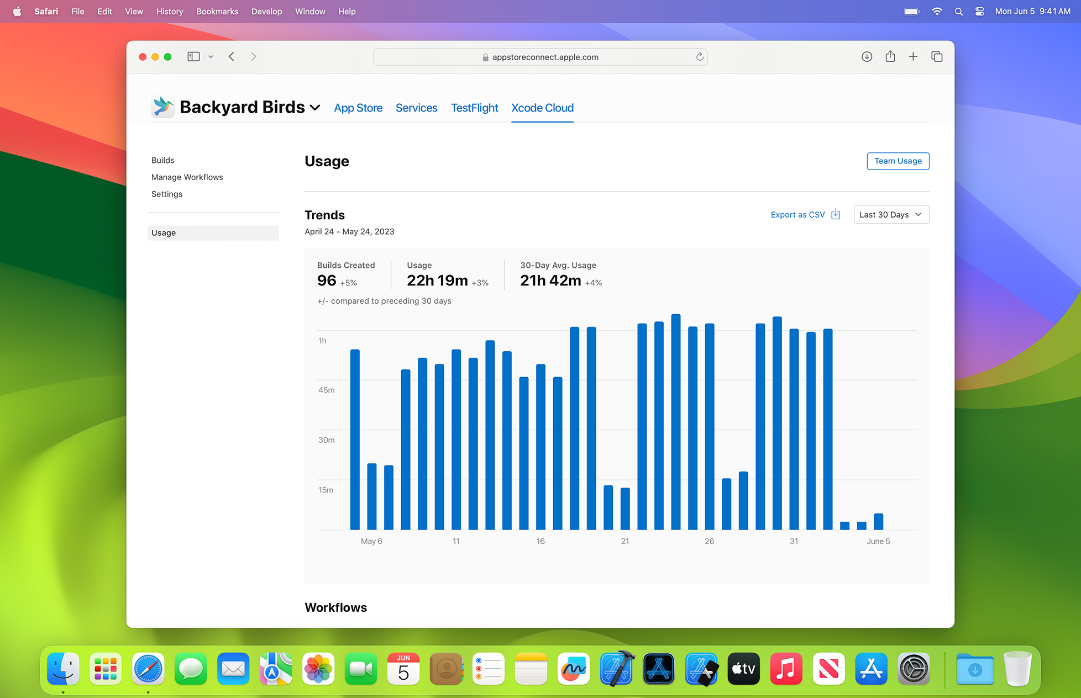The width and height of the screenshot is (1081, 698).
Task: Click the Backyard Birds app icon
Action: coord(163,107)
